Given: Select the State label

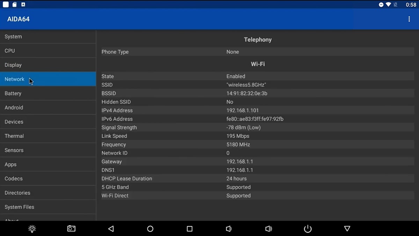Looking at the screenshot, I should [108, 76].
